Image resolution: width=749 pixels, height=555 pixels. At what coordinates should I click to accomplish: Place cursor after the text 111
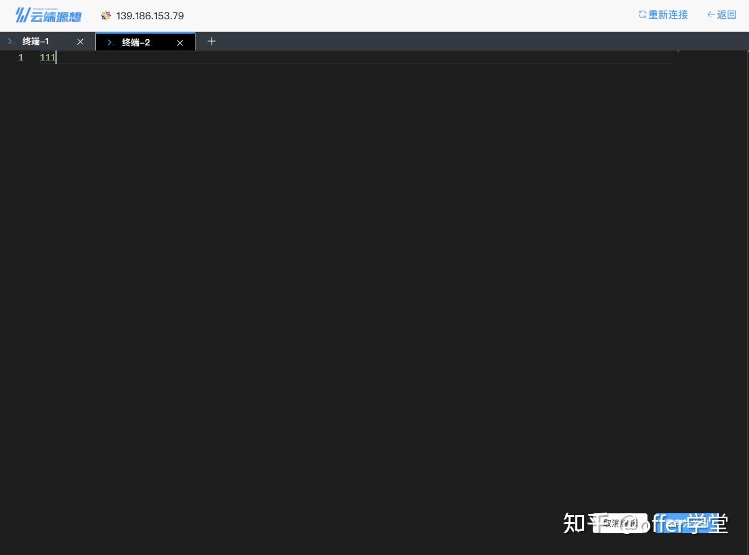[56, 57]
